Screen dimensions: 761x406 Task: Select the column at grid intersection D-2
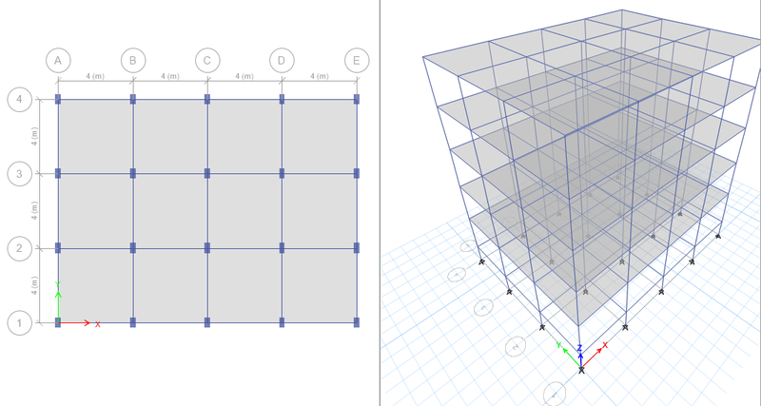[x=282, y=248]
